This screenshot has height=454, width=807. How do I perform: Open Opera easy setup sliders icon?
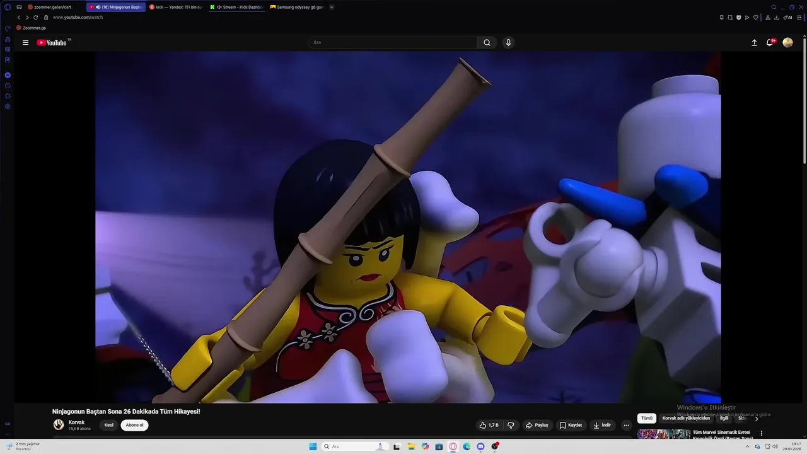click(x=799, y=18)
